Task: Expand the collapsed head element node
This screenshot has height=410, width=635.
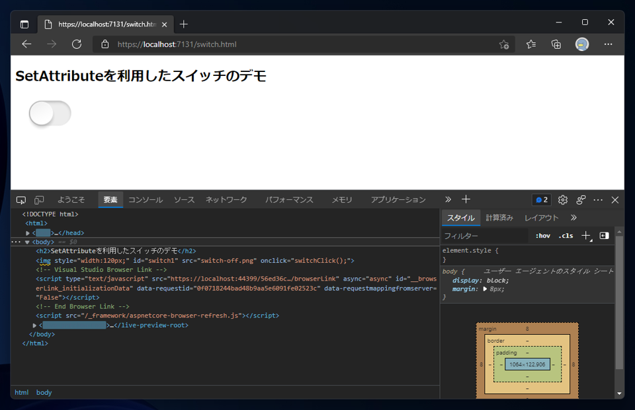Action: tap(28, 233)
